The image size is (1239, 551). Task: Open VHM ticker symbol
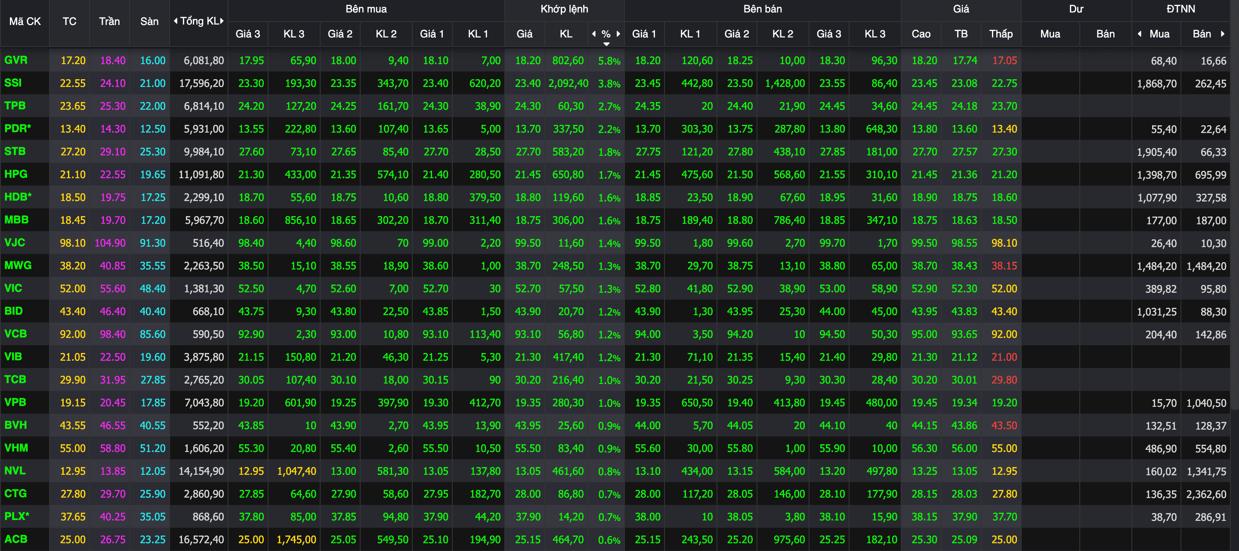(x=16, y=448)
